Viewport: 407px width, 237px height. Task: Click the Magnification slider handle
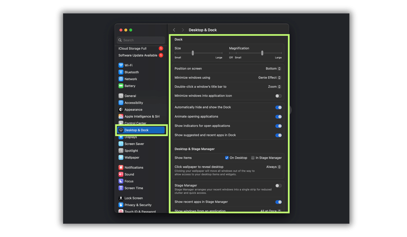[262, 53]
